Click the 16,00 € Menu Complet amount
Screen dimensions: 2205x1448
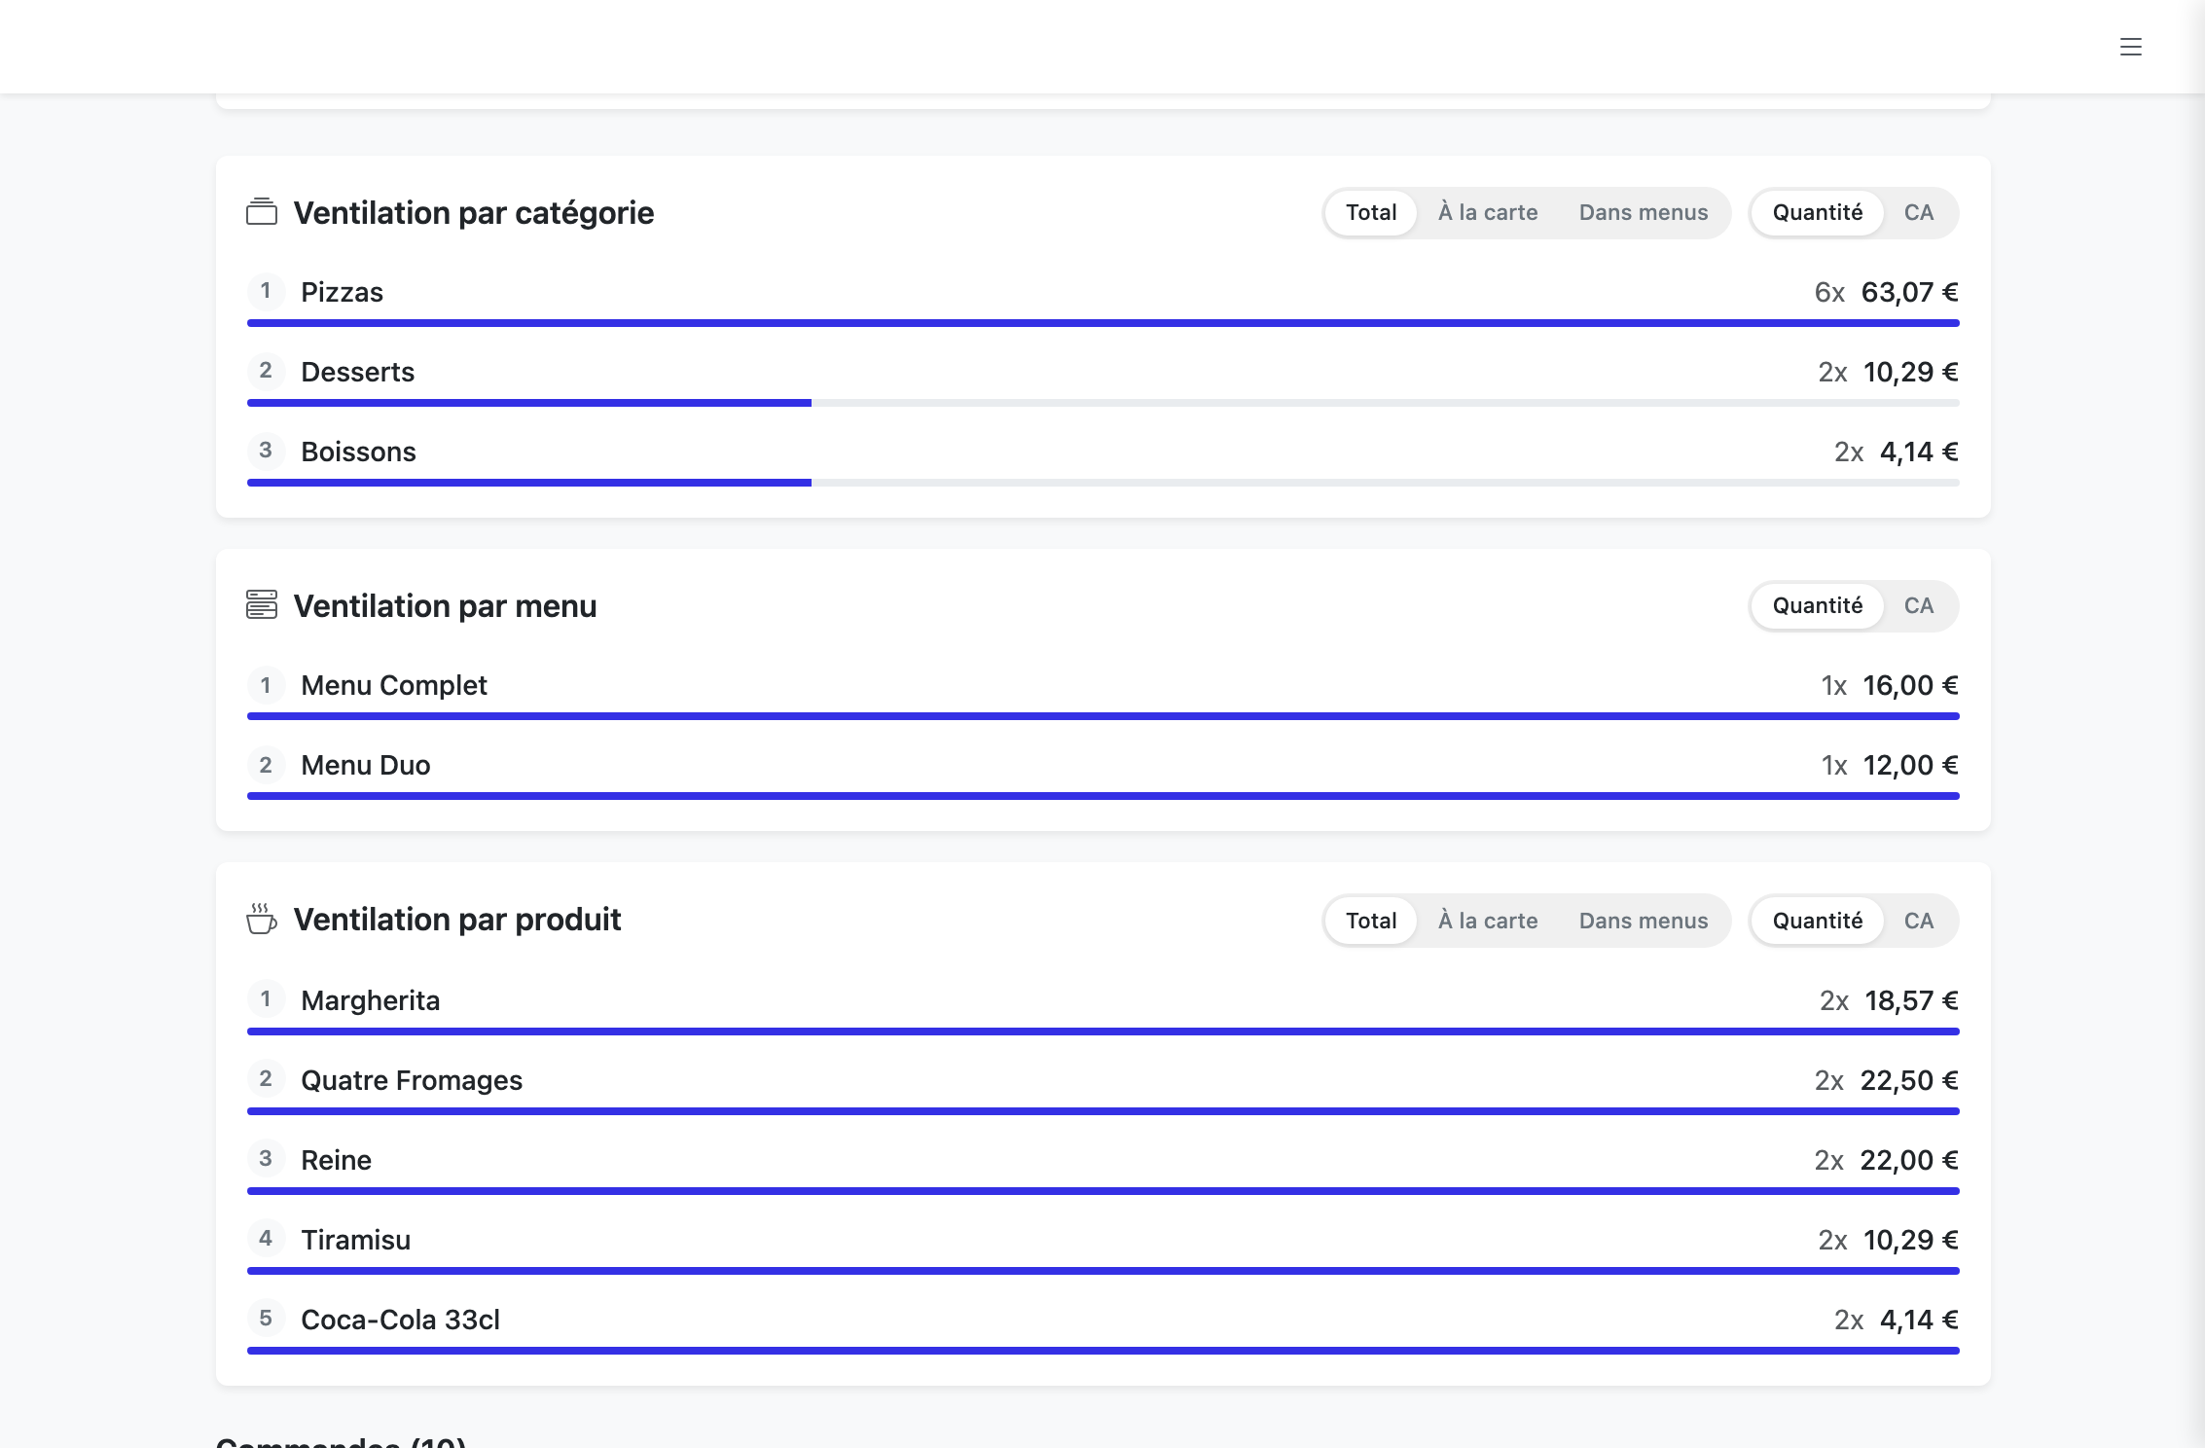[1911, 685]
